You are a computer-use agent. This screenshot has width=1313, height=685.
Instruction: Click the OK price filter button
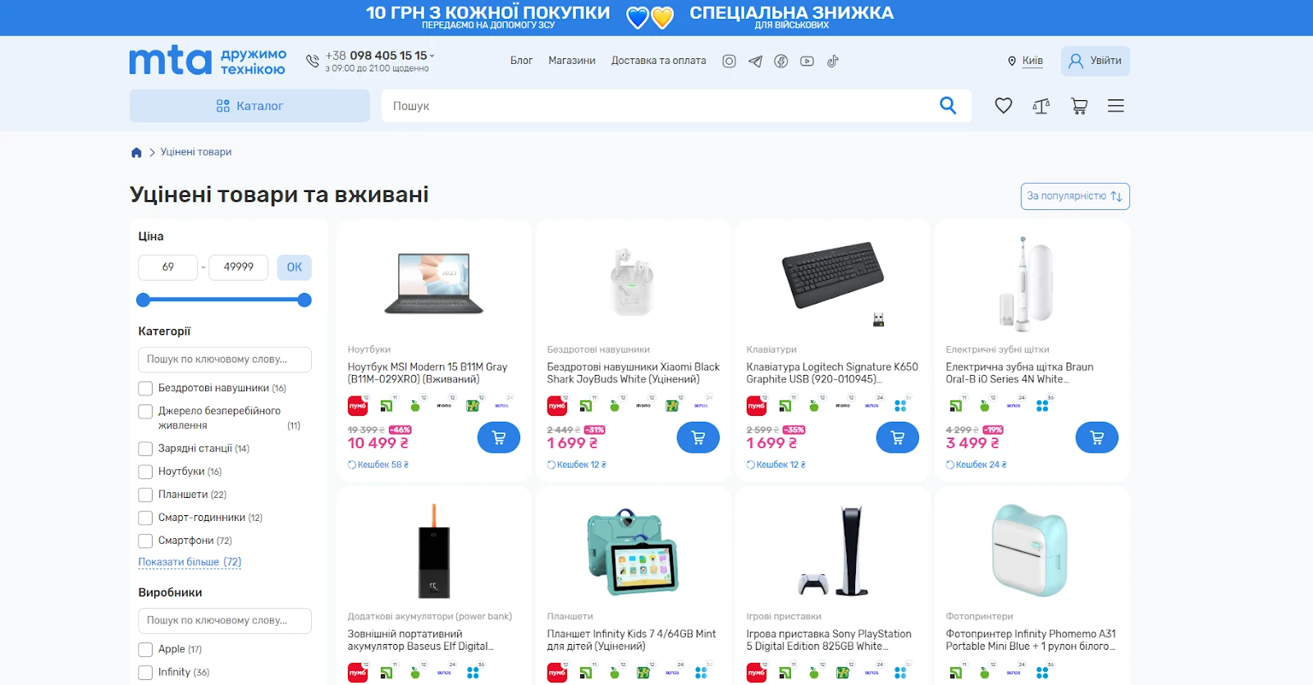point(295,267)
